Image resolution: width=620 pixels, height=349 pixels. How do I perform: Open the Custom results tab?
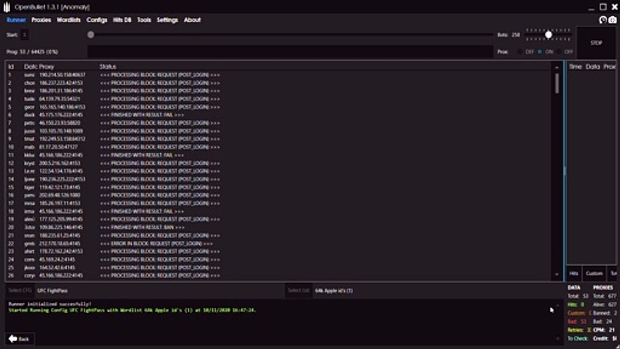click(x=594, y=273)
